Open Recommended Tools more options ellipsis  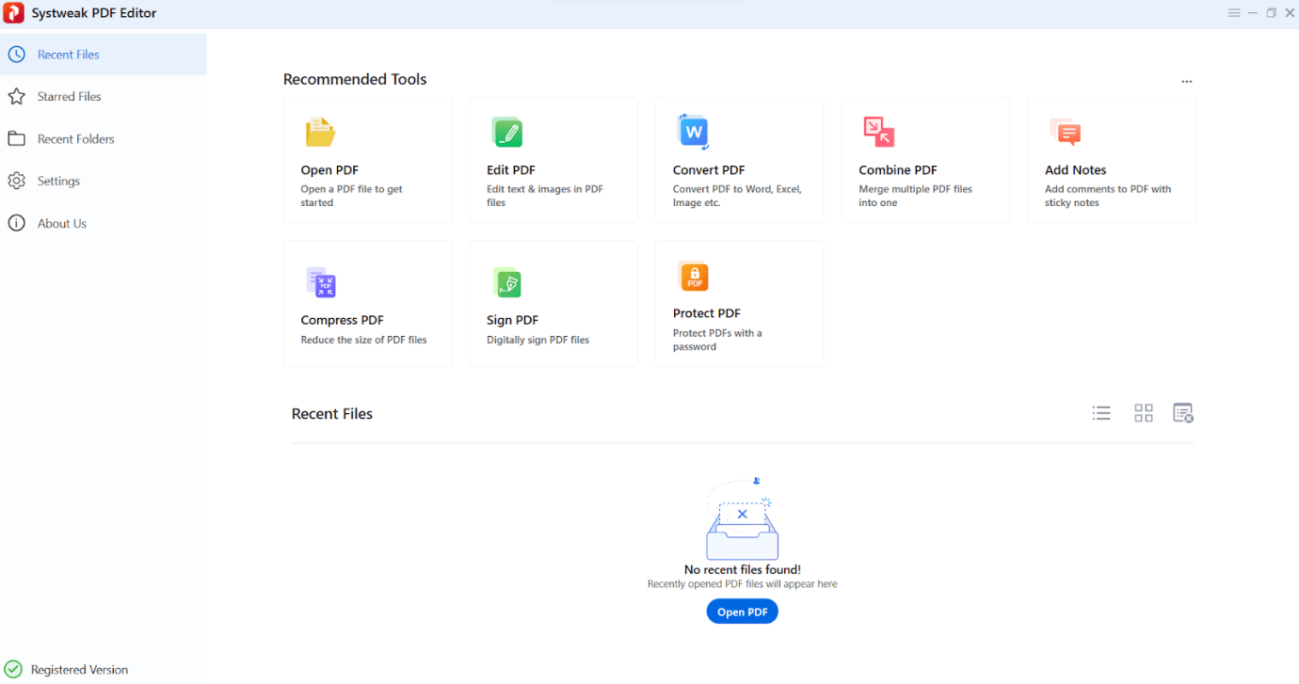[x=1187, y=82]
